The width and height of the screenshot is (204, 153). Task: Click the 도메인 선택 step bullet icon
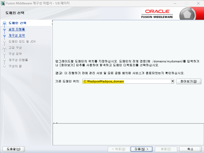point(5,23)
